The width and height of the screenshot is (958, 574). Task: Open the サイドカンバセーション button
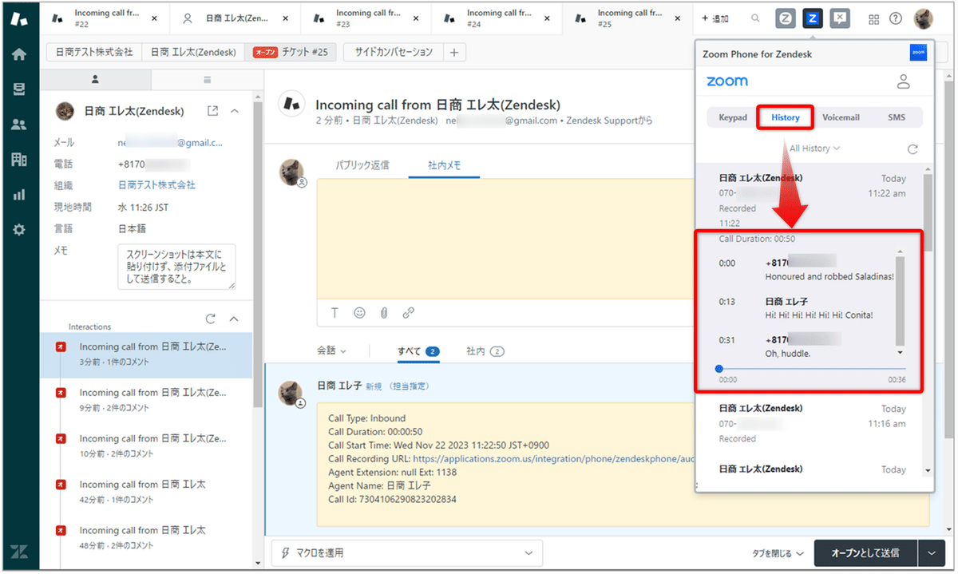(393, 52)
